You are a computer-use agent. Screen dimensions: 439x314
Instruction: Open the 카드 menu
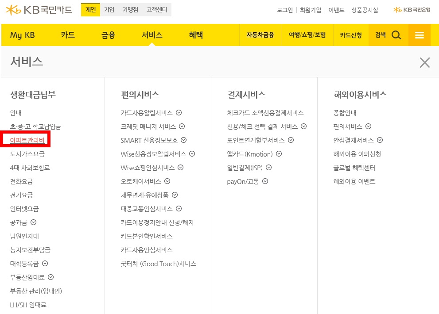(x=67, y=35)
